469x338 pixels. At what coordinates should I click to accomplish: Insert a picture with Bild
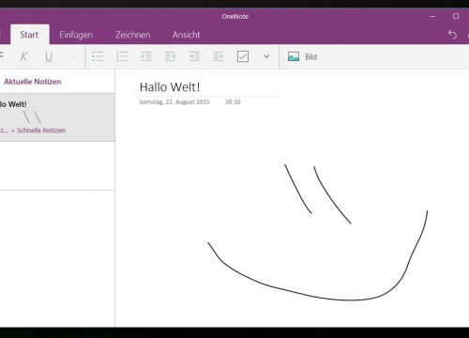(x=302, y=56)
